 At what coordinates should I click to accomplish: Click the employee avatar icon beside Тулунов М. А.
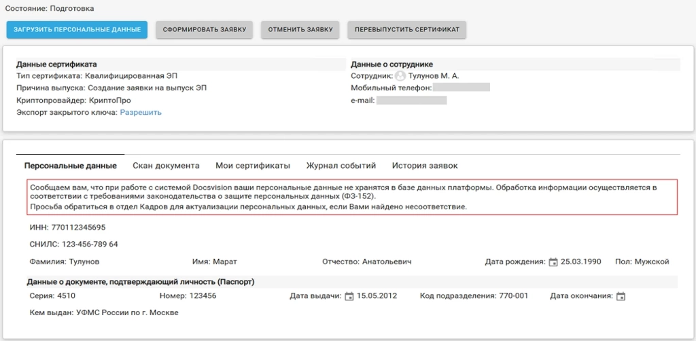click(400, 76)
